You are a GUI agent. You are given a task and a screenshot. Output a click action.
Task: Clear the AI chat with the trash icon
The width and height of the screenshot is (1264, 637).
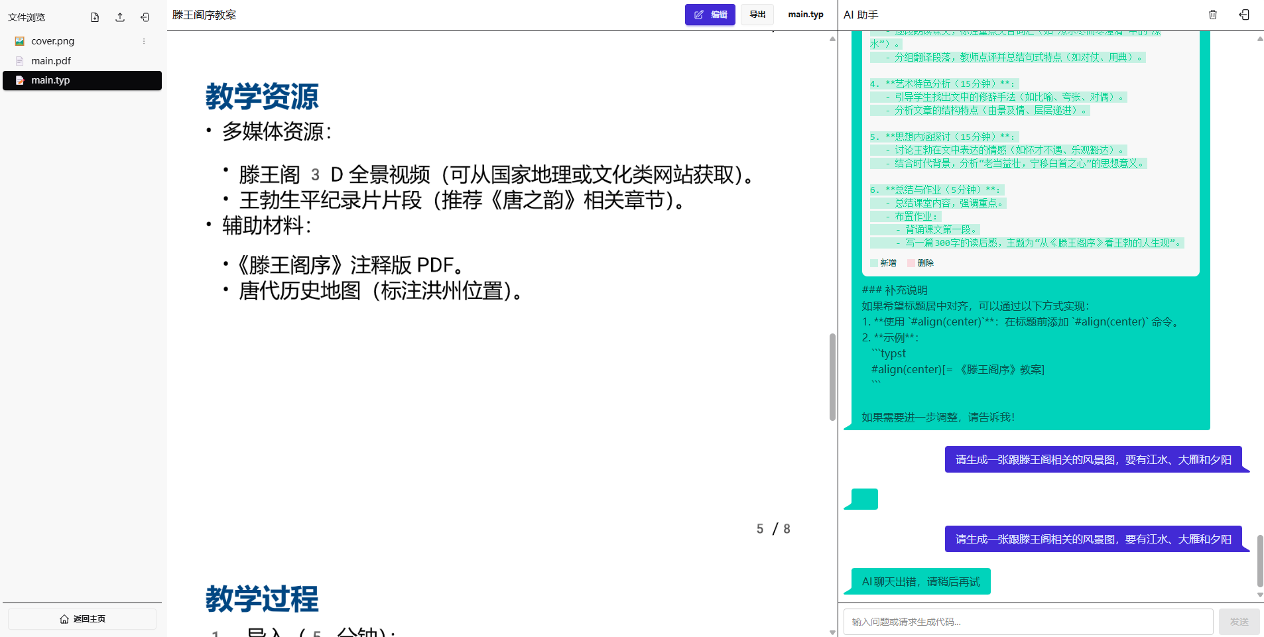tap(1212, 14)
